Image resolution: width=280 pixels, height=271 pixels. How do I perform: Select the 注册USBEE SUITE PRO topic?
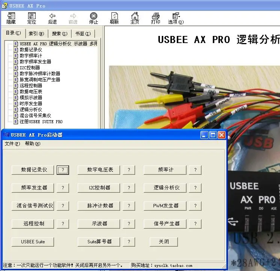[41, 122]
